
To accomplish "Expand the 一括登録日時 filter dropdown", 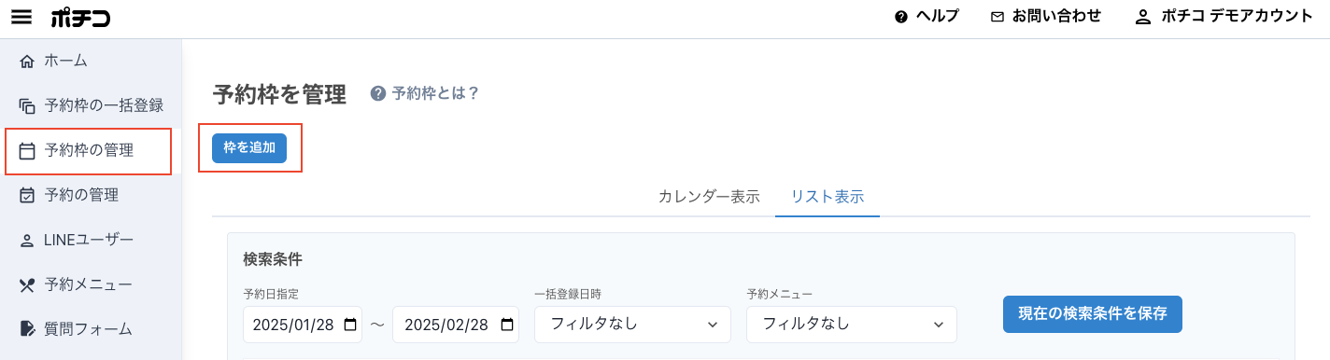I will (632, 325).
